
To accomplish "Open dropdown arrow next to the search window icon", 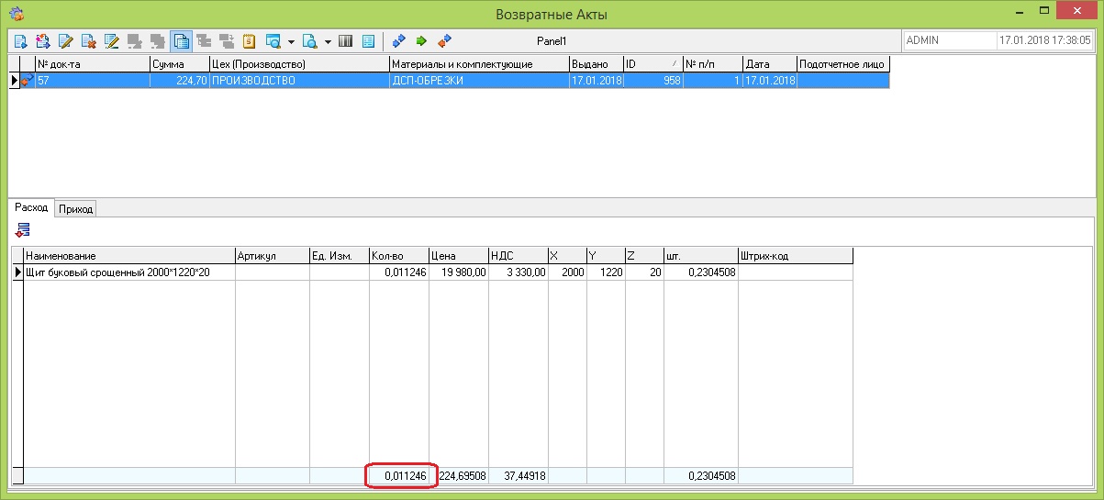I will tap(291, 41).
